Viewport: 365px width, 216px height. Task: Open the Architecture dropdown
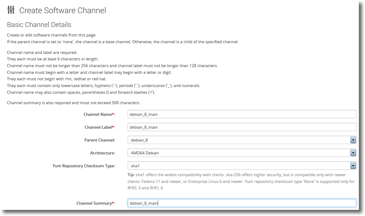[242, 153]
